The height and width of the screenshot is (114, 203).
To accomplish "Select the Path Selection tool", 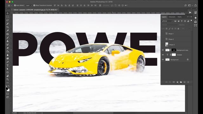I will (8, 69).
